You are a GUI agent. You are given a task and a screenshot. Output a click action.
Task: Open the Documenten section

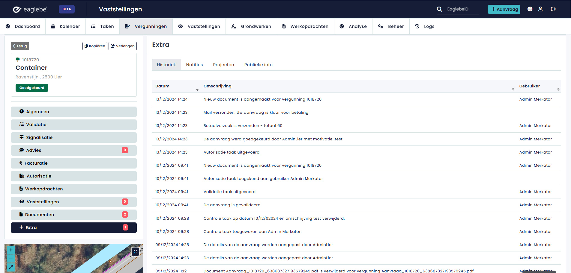(x=74, y=215)
